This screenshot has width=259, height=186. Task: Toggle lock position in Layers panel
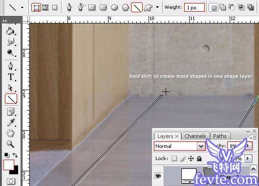191,159
